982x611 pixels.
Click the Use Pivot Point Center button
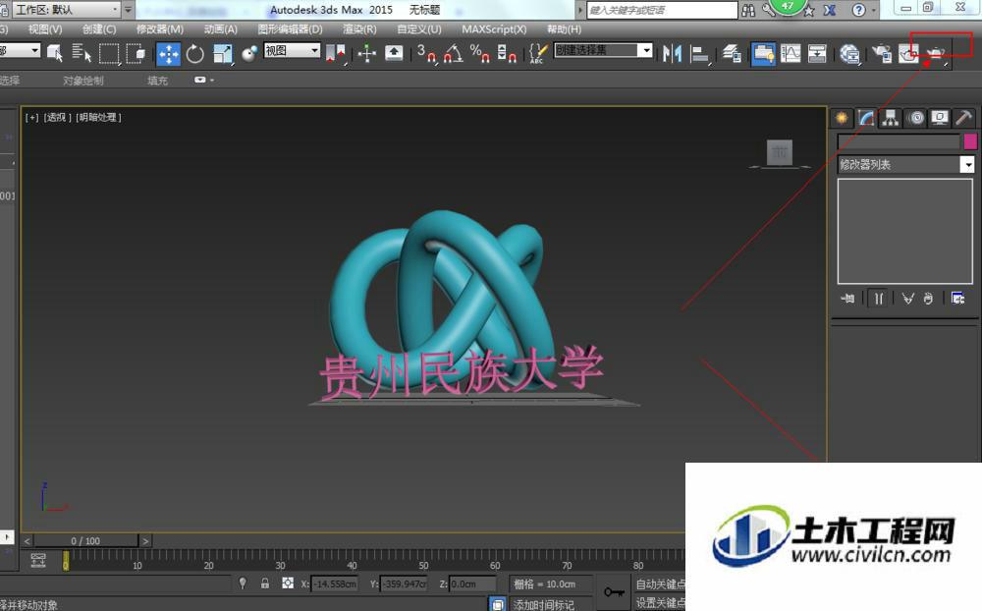(336, 53)
